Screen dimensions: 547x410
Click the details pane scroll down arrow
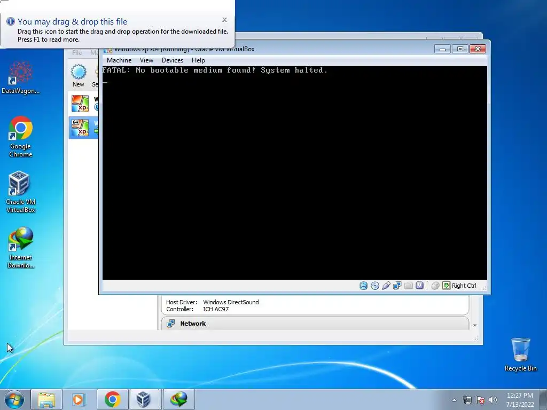click(x=475, y=325)
